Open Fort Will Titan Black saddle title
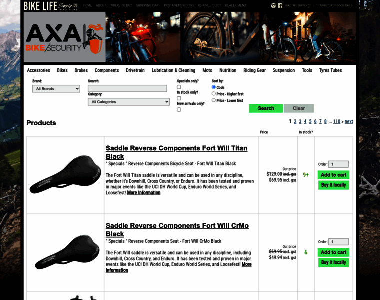380x300 pixels. pyautogui.click(x=176, y=152)
